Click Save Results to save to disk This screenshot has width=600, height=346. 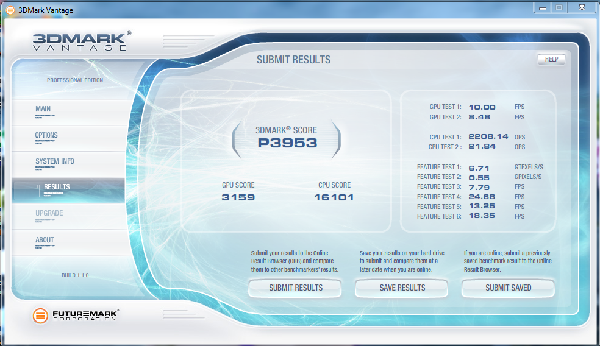click(402, 288)
